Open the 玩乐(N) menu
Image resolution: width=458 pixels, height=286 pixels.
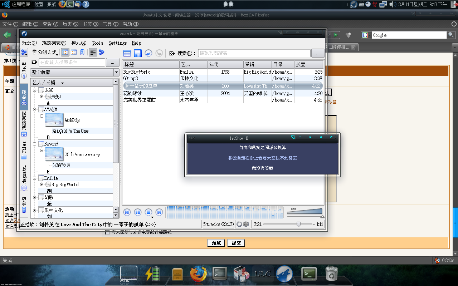(x=29, y=43)
